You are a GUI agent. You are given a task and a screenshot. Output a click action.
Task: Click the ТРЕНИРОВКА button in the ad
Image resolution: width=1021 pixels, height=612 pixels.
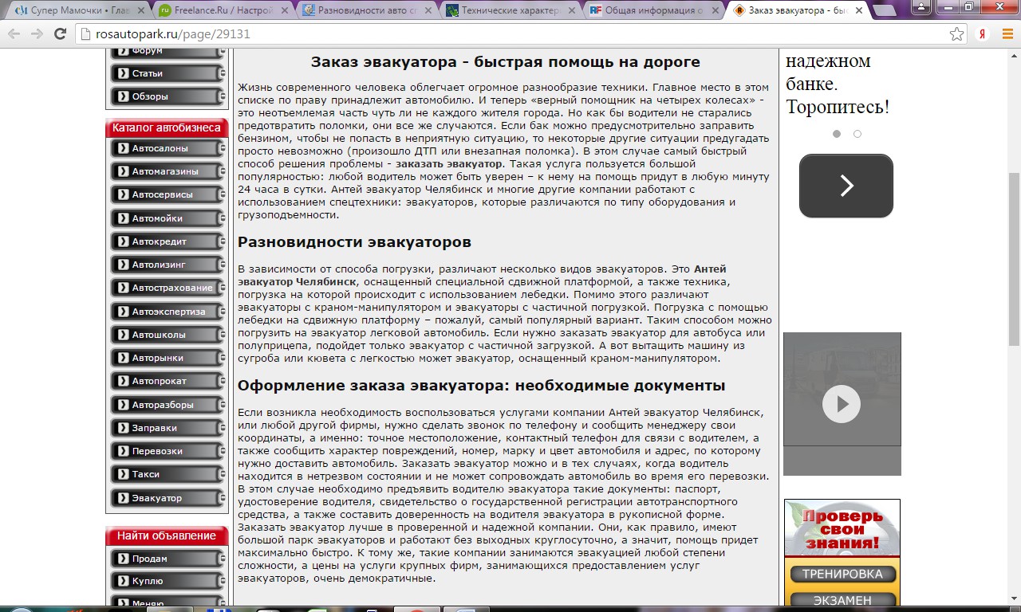tap(842, 574)
